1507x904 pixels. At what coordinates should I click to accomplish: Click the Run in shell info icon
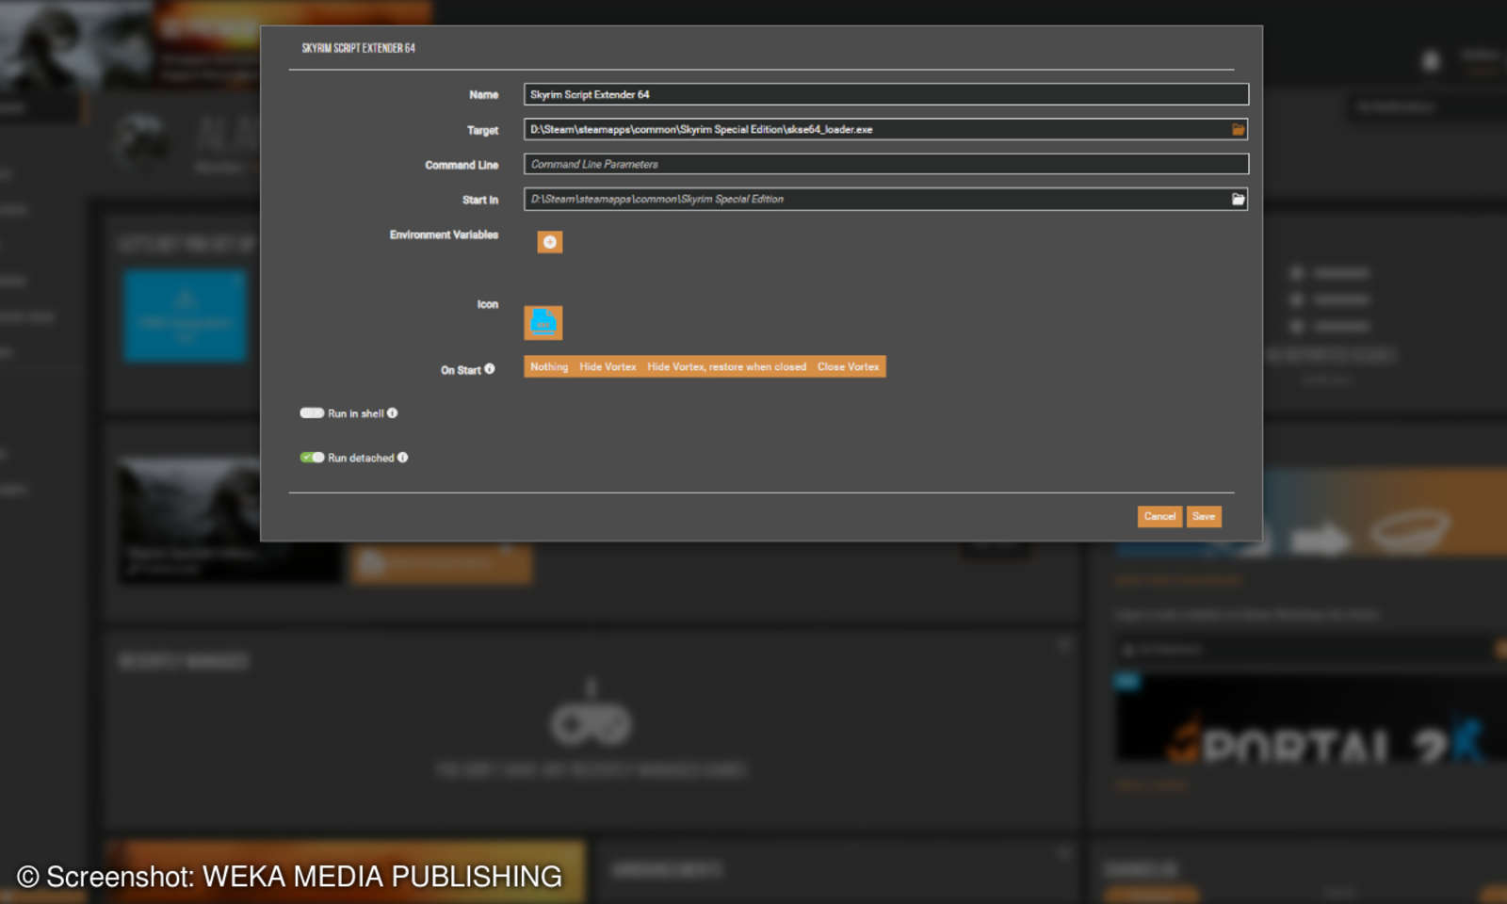[393, 412]
